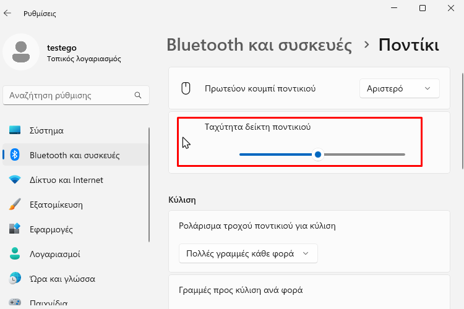Click the search magnifier icon
The image size is (464, 309).
pyautogui.click(x=138, y=95)
